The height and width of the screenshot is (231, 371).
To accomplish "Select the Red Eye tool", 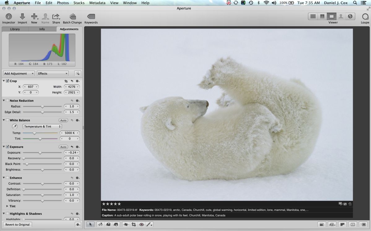I will [x=141, y=225].
